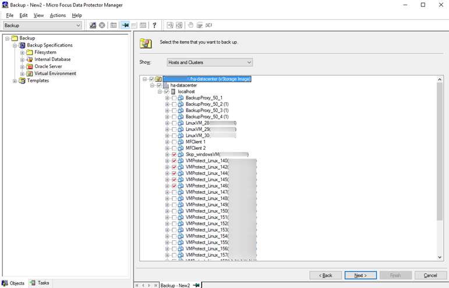The image size is (449, 288).
Task: Click the first-tab navigation arrow at bottom
Action: pos(137,285)
